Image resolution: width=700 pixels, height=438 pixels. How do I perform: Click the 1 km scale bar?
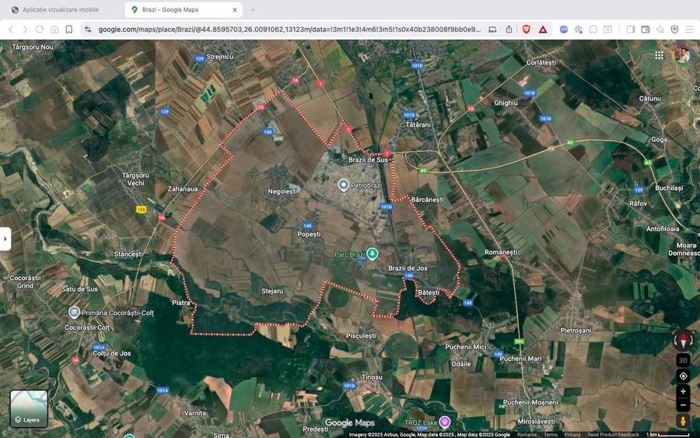[668, 434]
